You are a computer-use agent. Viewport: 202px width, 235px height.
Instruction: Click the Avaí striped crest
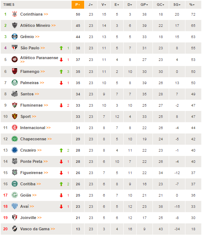14,206
